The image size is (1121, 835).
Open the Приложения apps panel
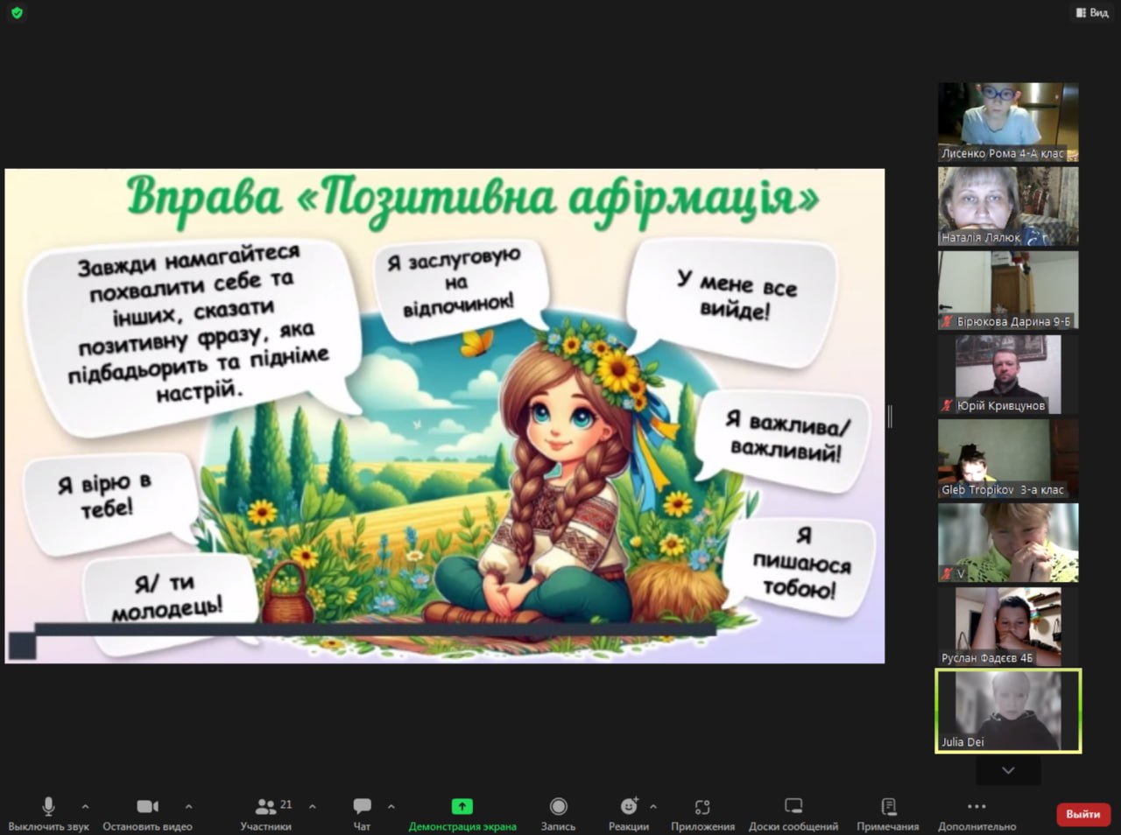pos(702,806)
